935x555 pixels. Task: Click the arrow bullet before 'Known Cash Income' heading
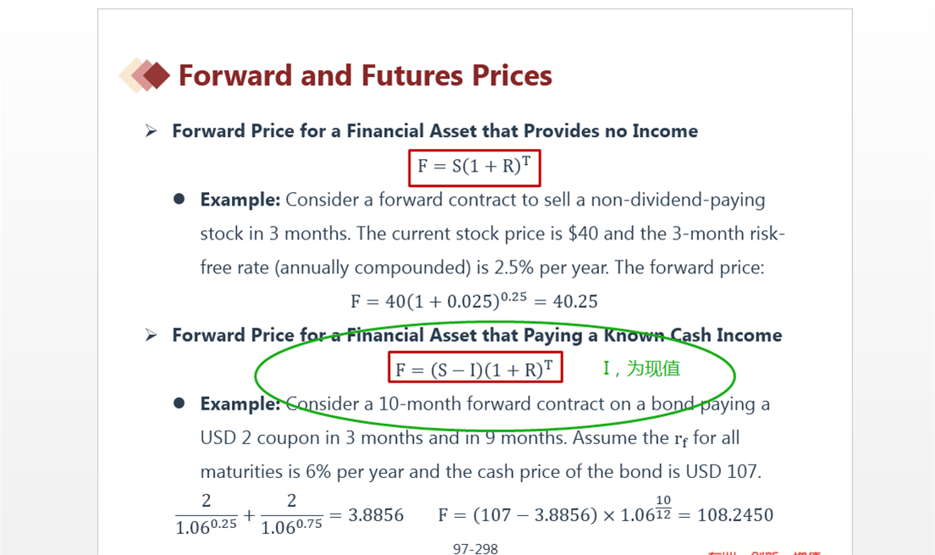click(x=151, y=335)
